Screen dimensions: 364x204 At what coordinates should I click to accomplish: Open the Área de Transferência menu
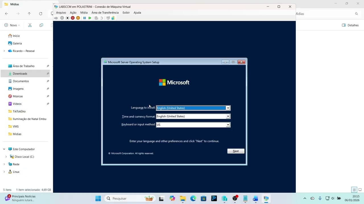[105, 12]
